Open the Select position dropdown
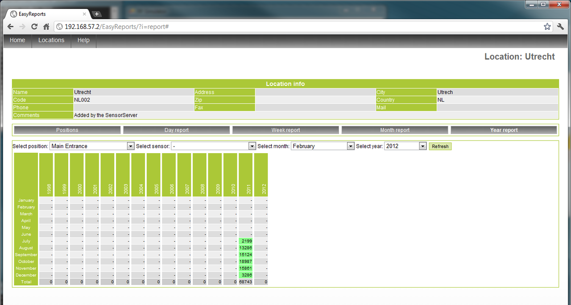Viewport: 571px width, 305px height. [130, 146]
